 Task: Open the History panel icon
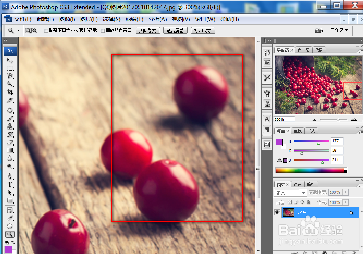267,53
